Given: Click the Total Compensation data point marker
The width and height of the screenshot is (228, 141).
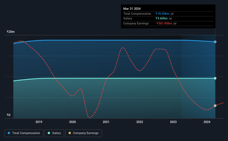Looking at the screenshot, I should [x=215, y=42].
